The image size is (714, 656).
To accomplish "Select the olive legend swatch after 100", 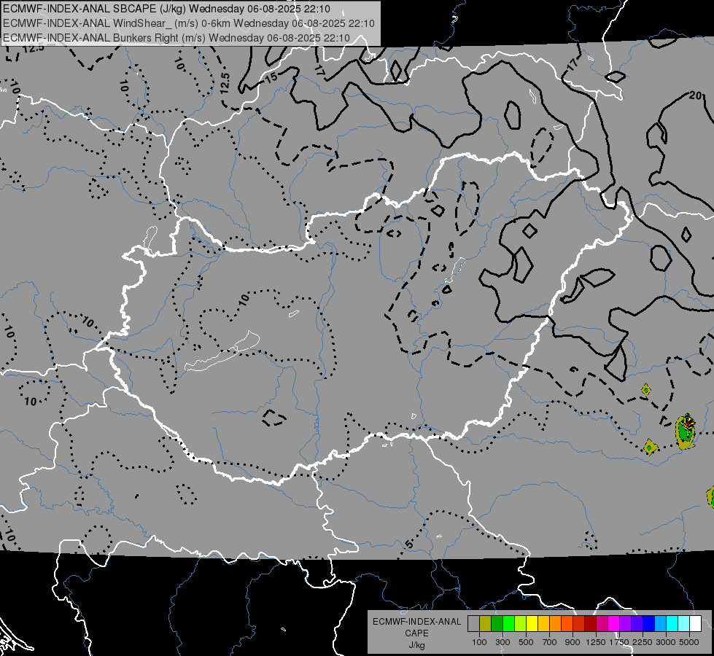I will click(485, 624).
